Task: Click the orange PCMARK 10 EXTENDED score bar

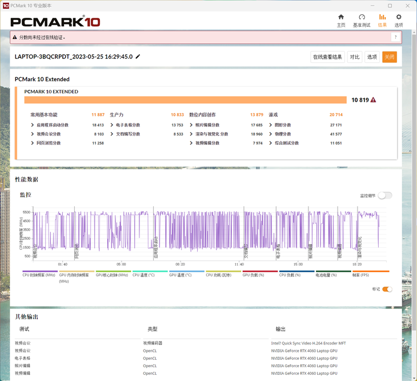Action: click(185, 100)
